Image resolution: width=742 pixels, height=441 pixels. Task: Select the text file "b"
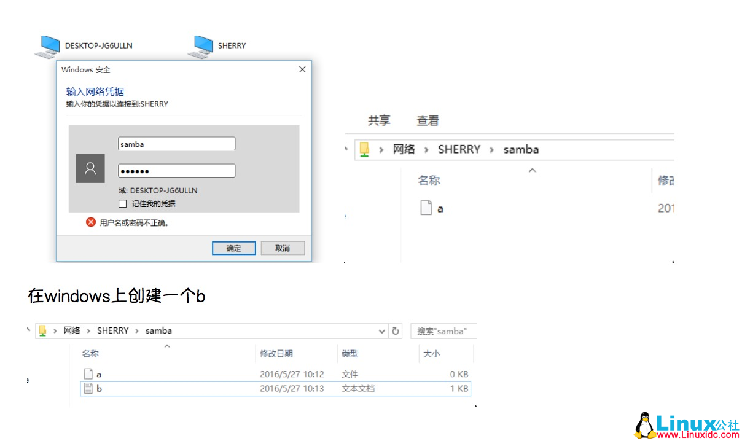(x=99, y=388)
